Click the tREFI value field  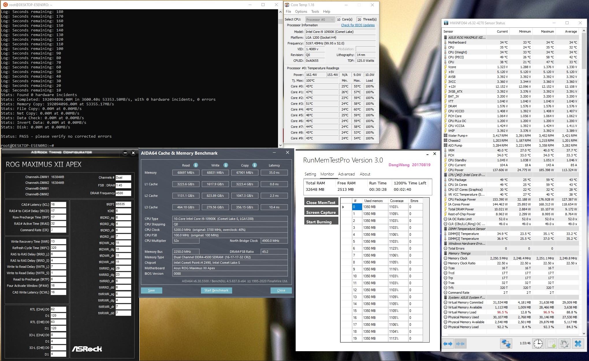123,204
